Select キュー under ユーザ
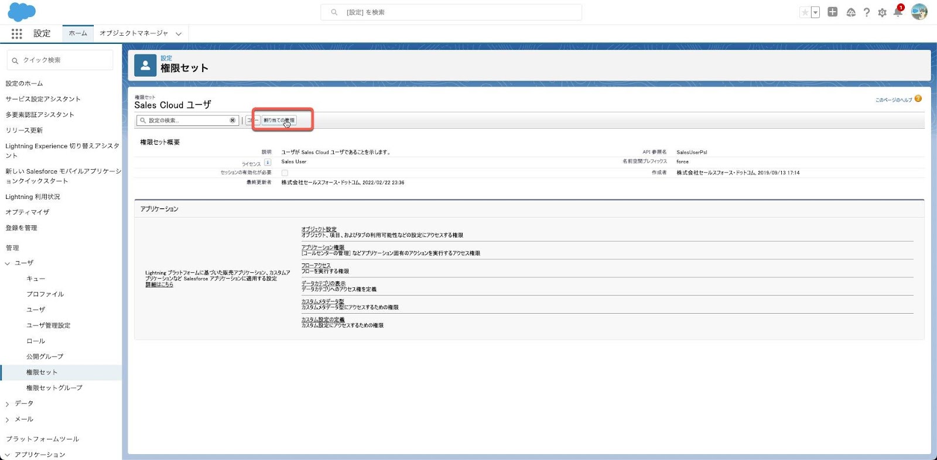 36,279
